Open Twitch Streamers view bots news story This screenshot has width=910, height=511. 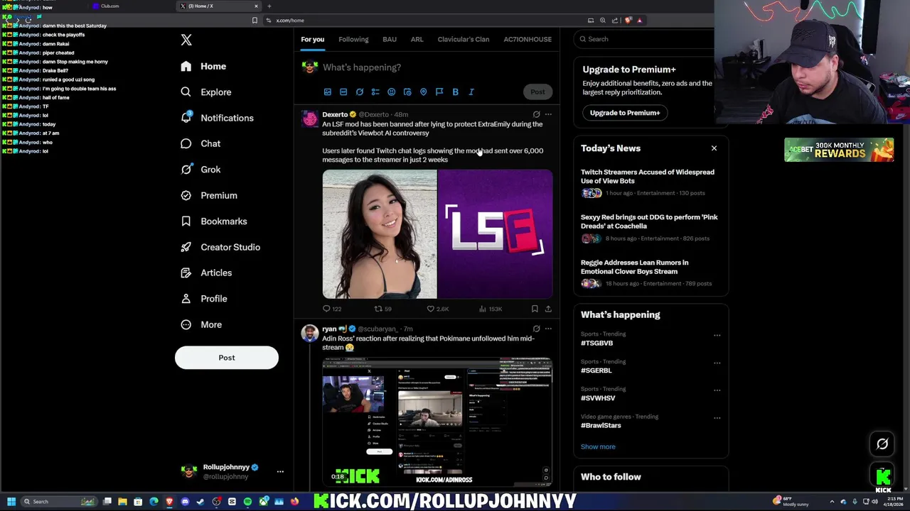648,177
